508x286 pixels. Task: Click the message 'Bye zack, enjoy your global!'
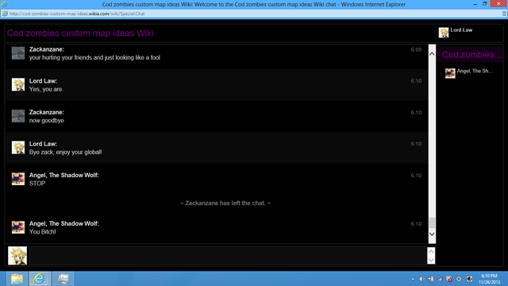pos(65,152)
